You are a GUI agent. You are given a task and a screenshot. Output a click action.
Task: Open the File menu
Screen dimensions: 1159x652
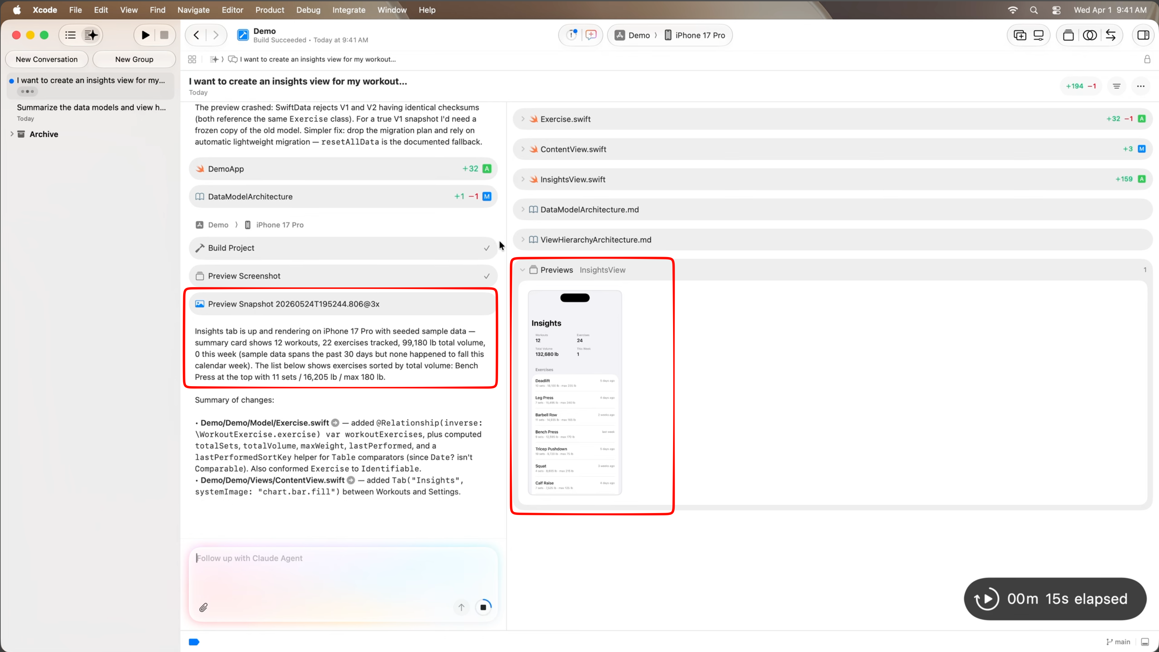(75, 10)
